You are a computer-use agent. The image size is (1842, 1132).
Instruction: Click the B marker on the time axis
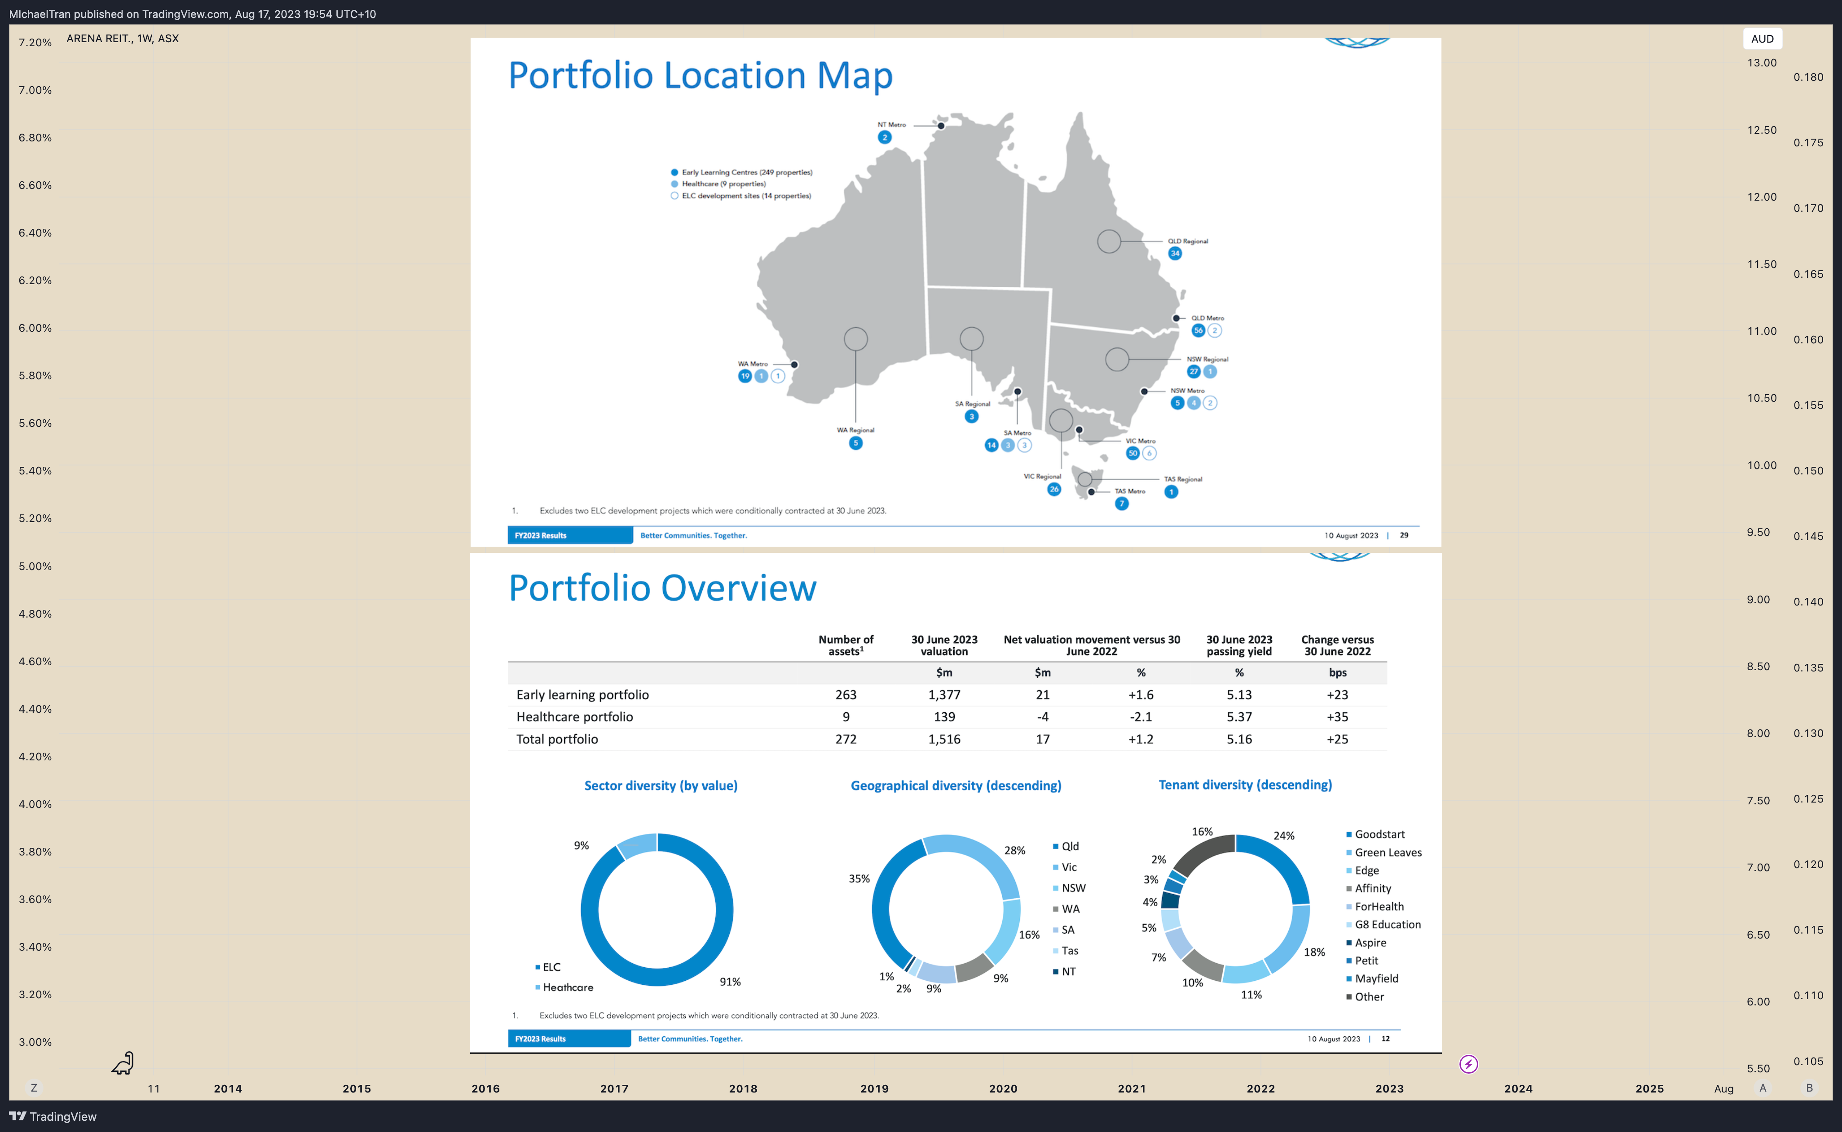[x=1809, y=1088]
